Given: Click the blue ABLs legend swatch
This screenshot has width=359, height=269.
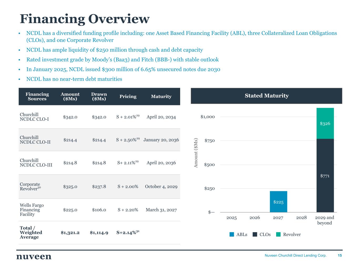Looking at the screenshot, I should pyautogui.click(x=232, y=235).
